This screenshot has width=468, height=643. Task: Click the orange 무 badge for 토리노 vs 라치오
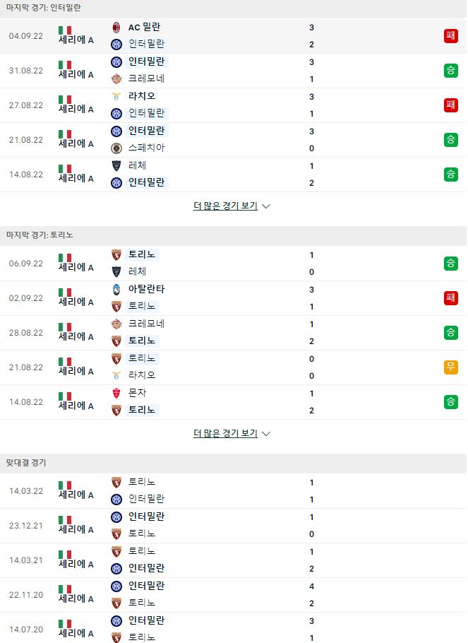(451, 367)
